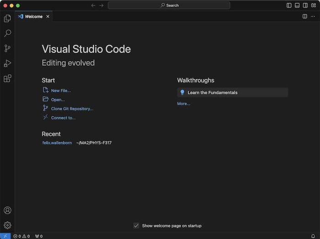Click the remote window indicator in status bar
The height and width of the screenshot is (239, 320).
pyautogui.click(x=5, y=236)
